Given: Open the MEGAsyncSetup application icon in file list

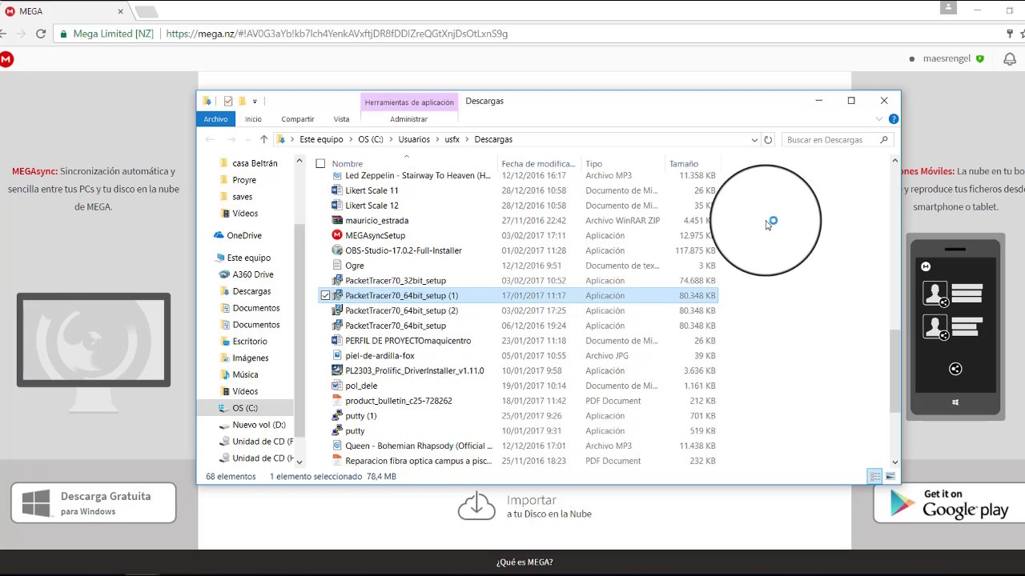Looking at the screenshot, I should tap(337, 235).
